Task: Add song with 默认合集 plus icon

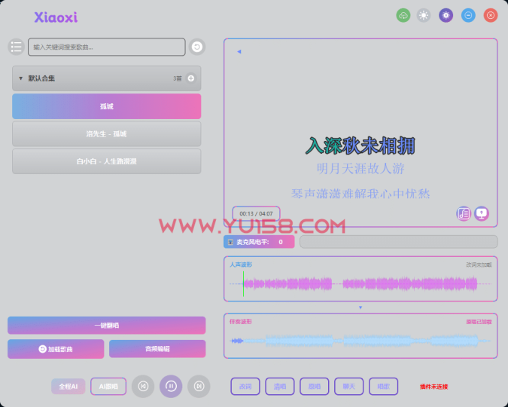Action: point(191,78)
